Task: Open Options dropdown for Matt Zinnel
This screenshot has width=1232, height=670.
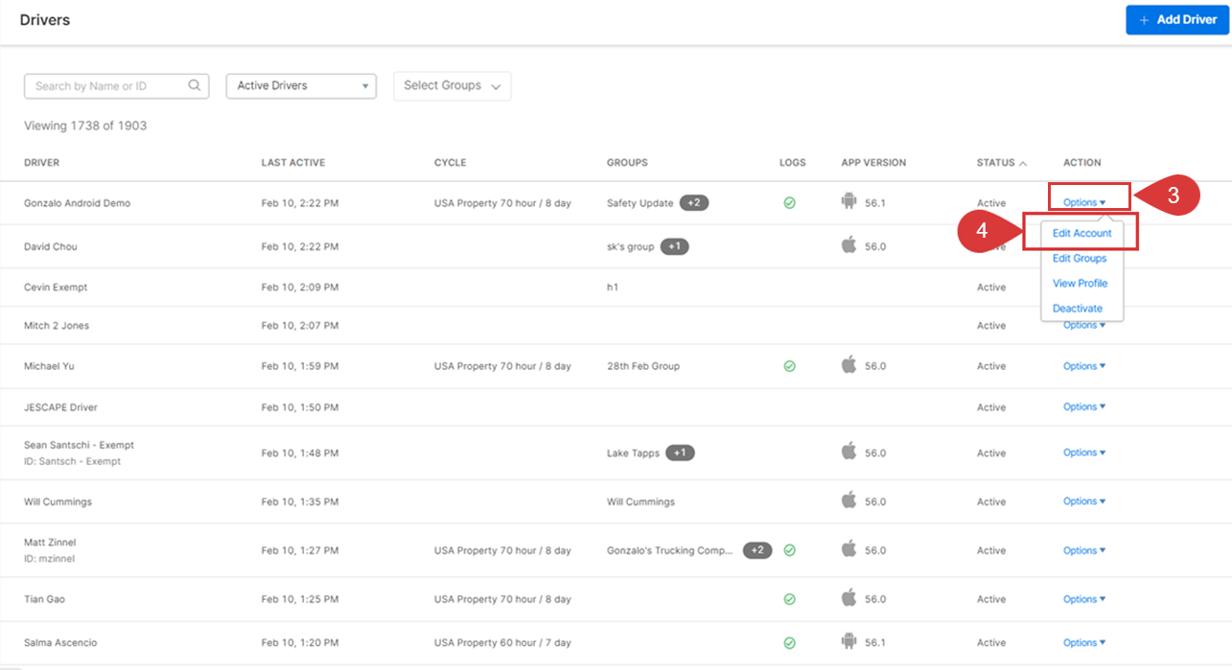Action: tap(1084, 550)
